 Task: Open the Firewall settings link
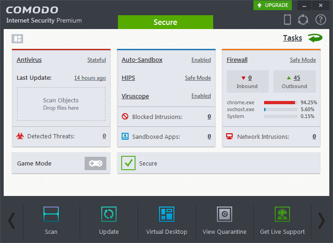pos(237,59)
